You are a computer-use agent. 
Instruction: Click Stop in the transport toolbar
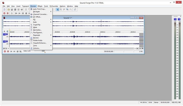click(x=26, y=13)
